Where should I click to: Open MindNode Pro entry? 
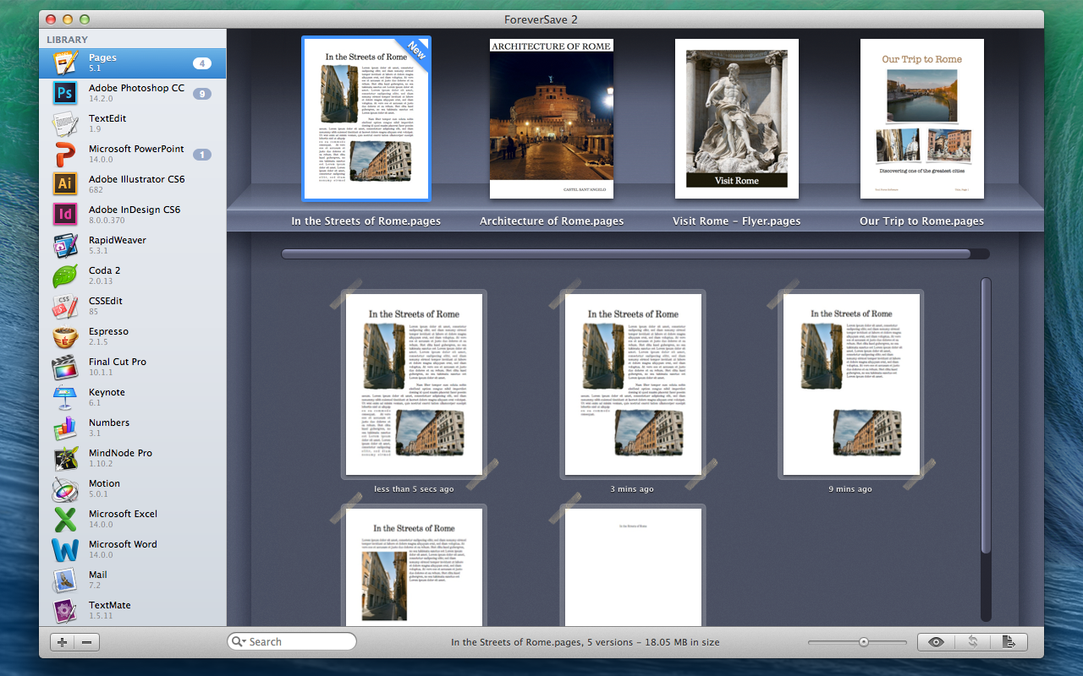click(132, 459)
